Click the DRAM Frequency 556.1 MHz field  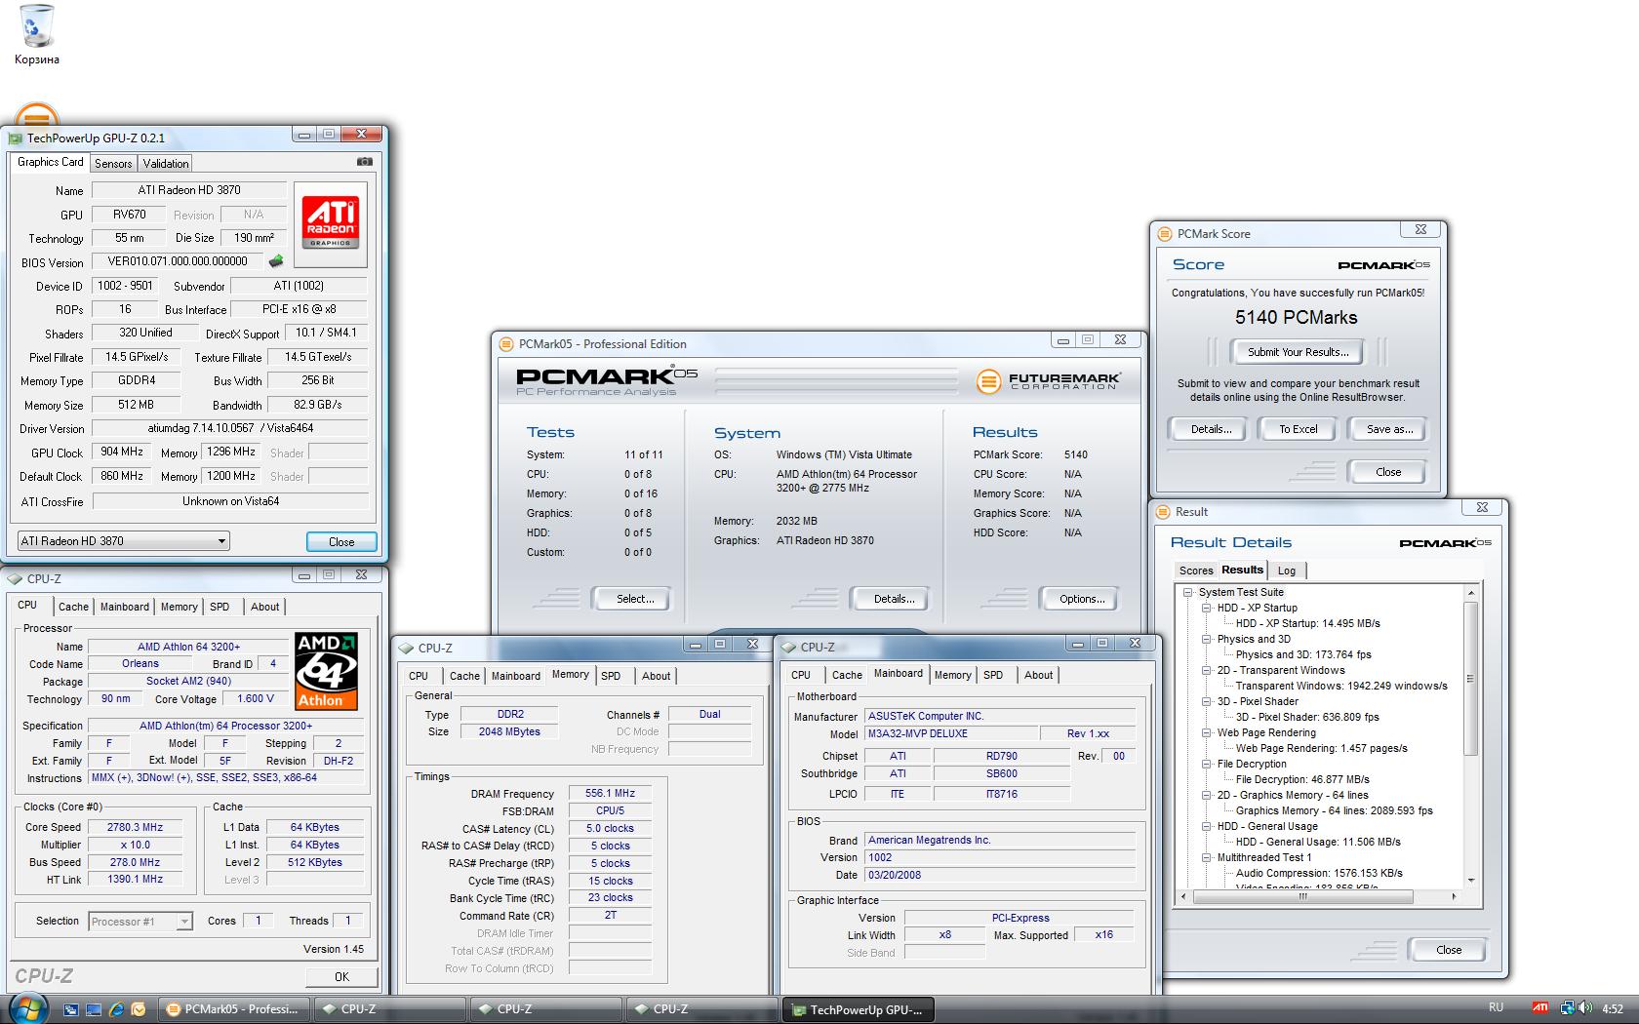tap(610, 794)
